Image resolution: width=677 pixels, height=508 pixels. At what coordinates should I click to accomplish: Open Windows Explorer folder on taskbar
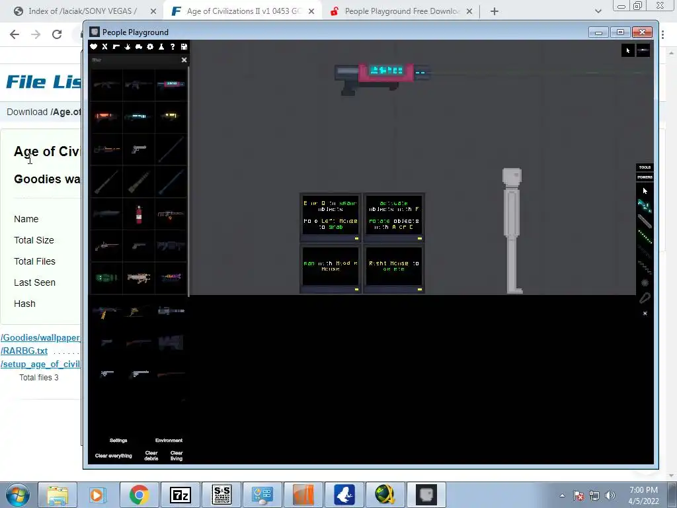click(x=58, y=495)
